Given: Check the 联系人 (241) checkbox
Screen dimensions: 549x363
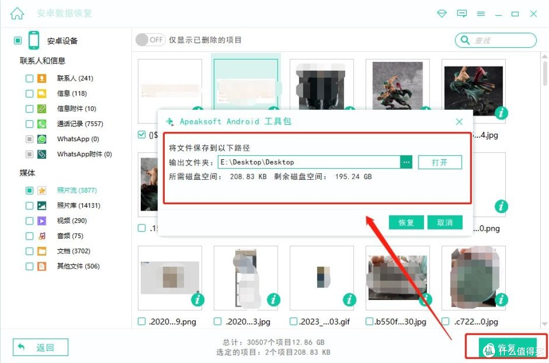Looking at the screenshot, I should tap(29, 78).
